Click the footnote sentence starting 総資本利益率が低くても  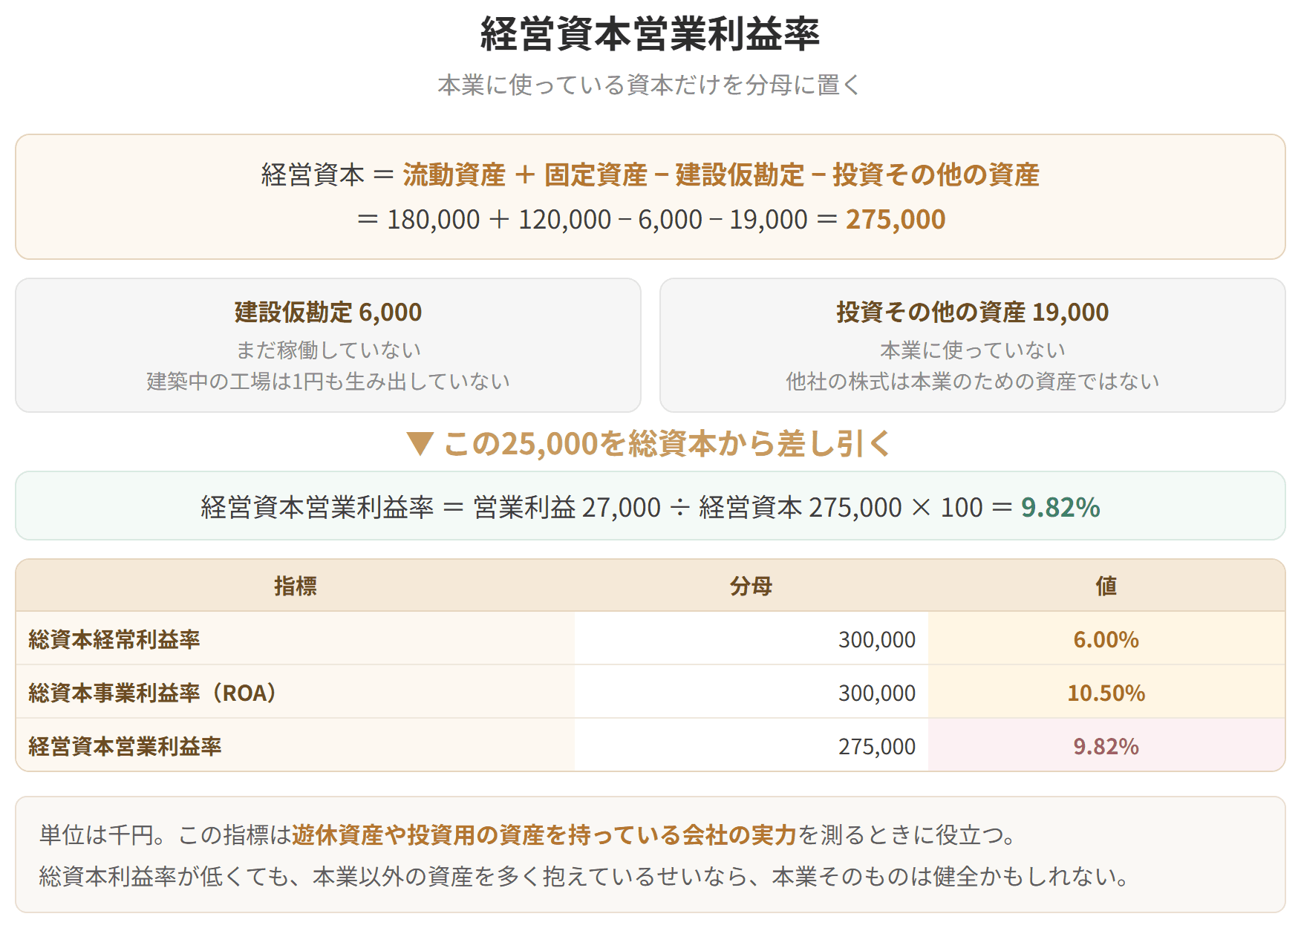[x=585, y=877]
